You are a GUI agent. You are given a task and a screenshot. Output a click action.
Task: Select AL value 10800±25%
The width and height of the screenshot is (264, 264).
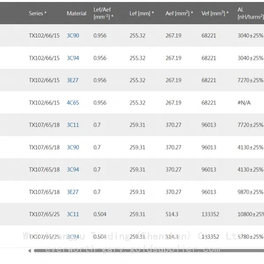click(251, 214)
